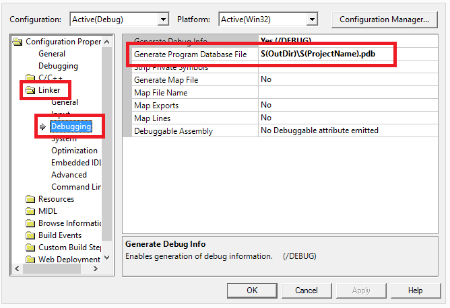Click the Build Events folder icon
The height and width of the screenshot is (308, 450).
tap(30, 235)
